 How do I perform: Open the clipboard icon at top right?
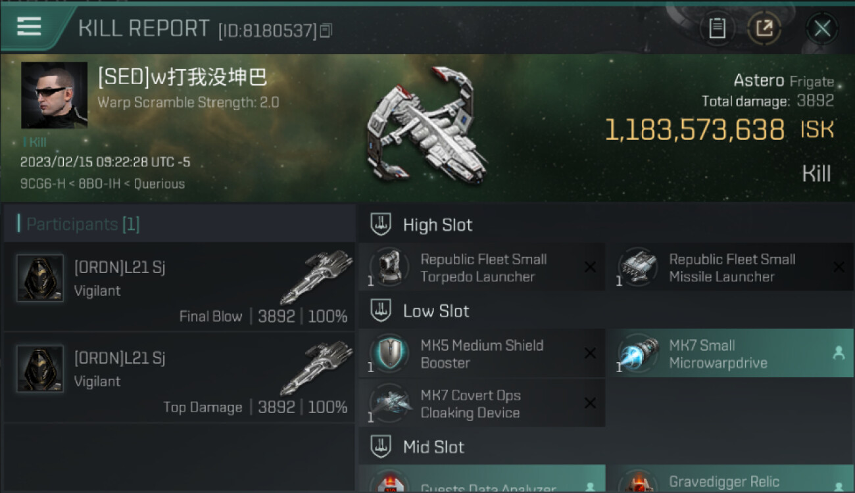pos(717,28)
